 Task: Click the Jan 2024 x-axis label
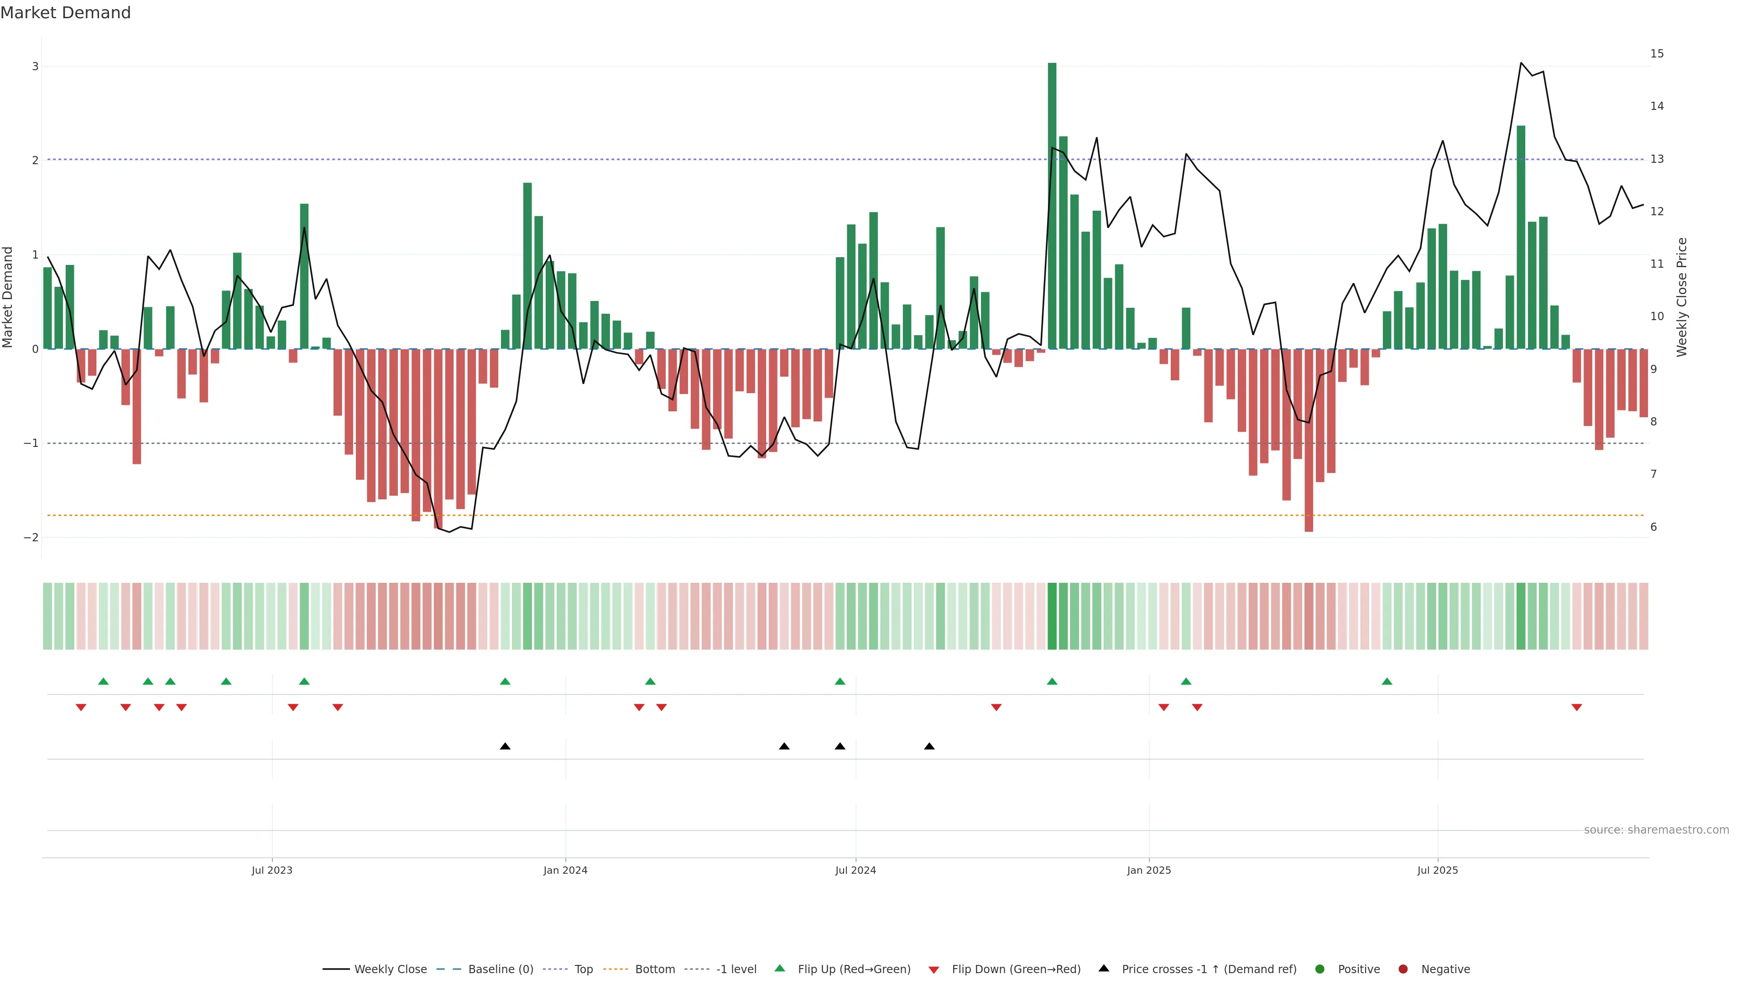(x=565, y=870)
